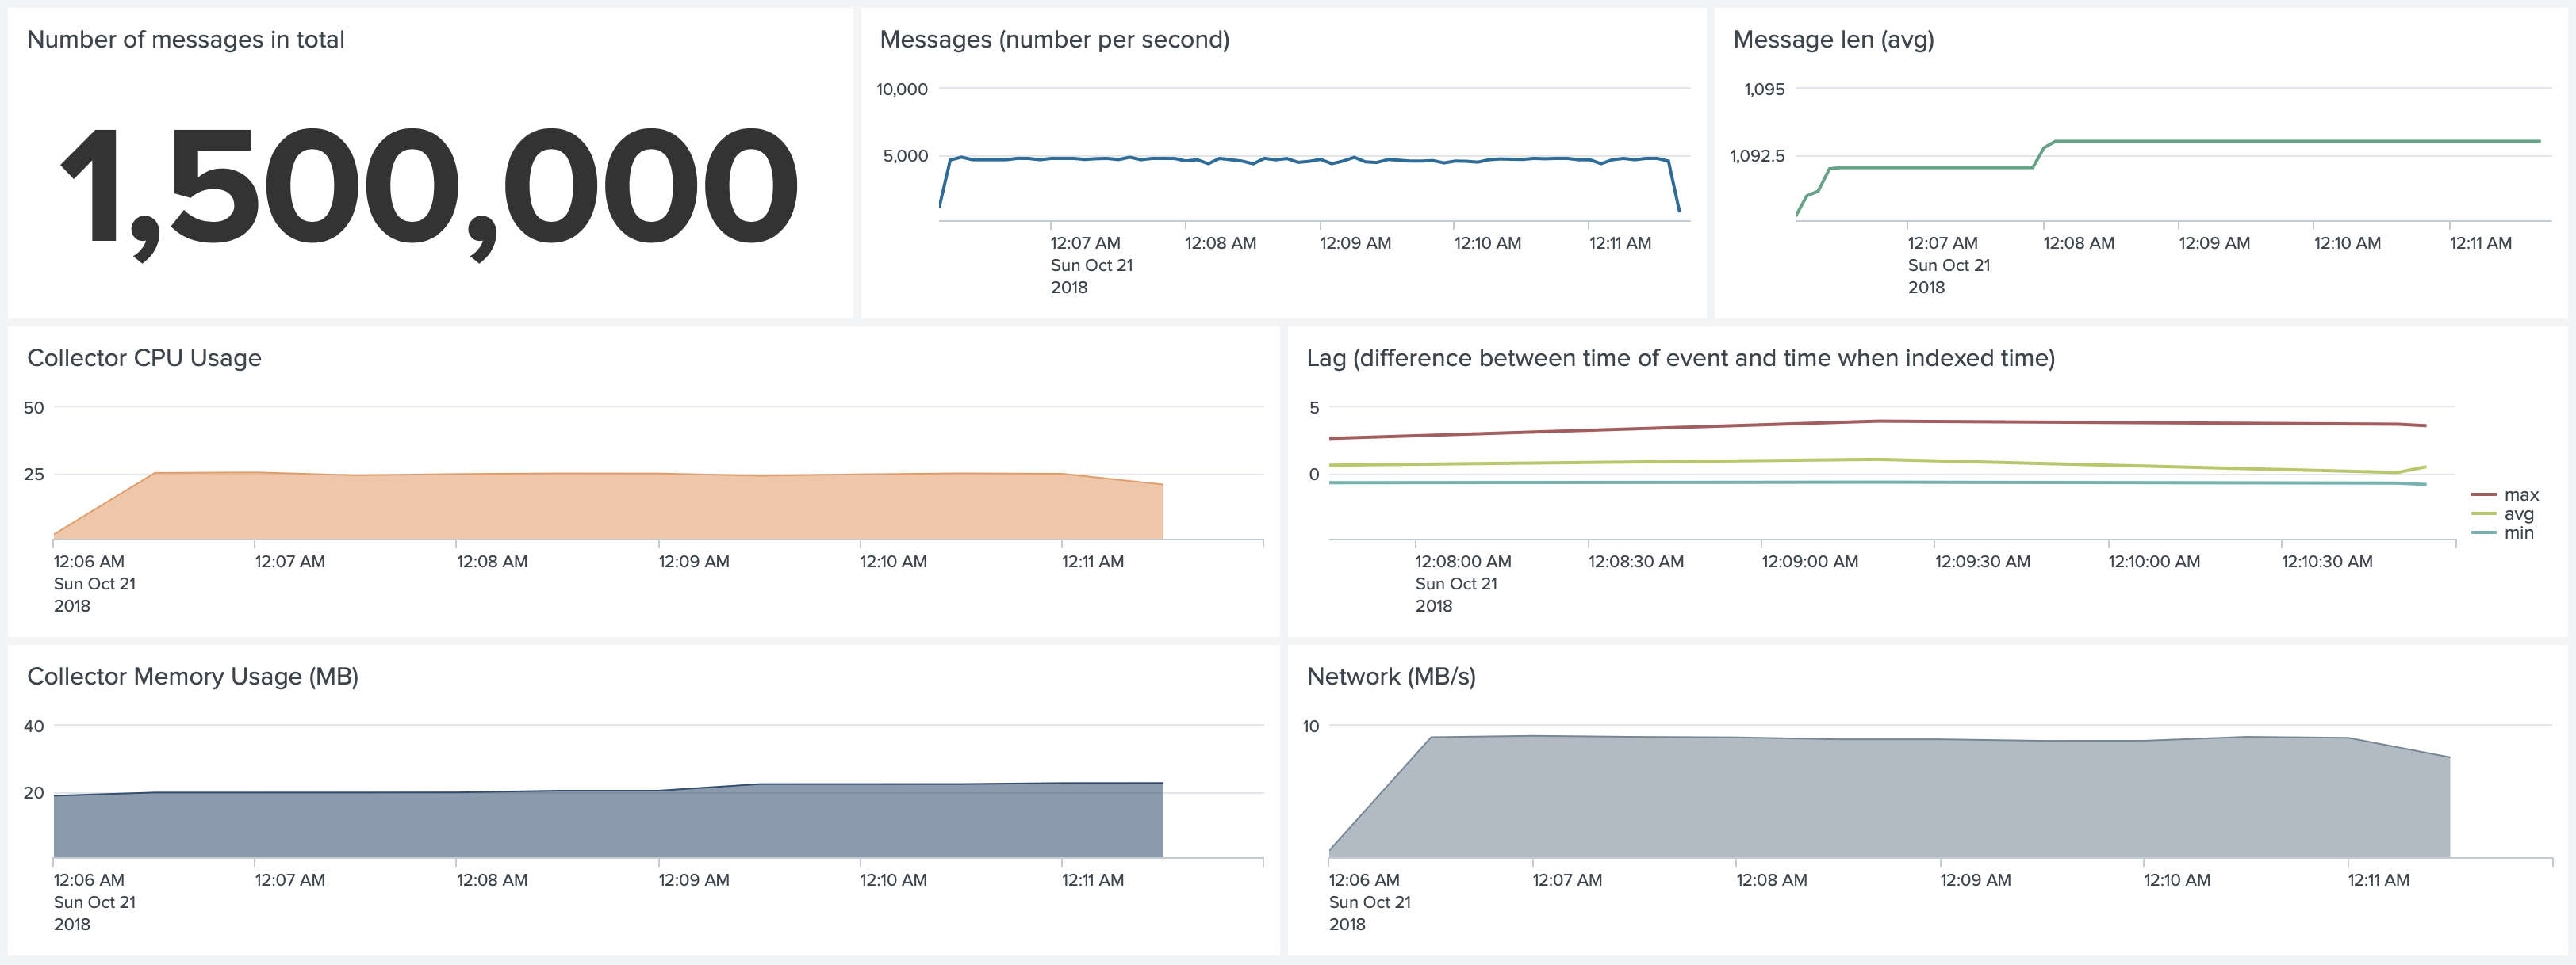
Task: Click the 'Collector Memory Usage (MB)' title
Action: 192,677
